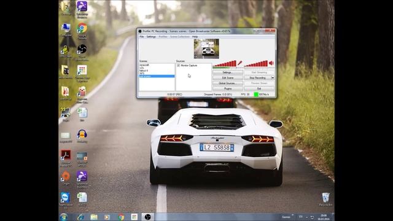Open the colorful grid app on taskbar

134,217
